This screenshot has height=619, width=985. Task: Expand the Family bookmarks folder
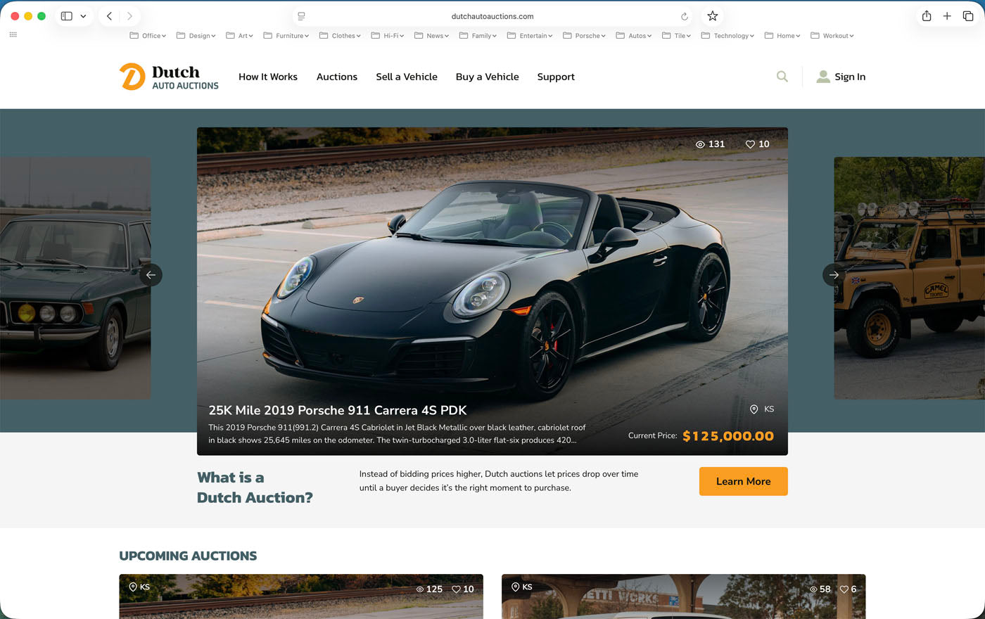(478, 36)
